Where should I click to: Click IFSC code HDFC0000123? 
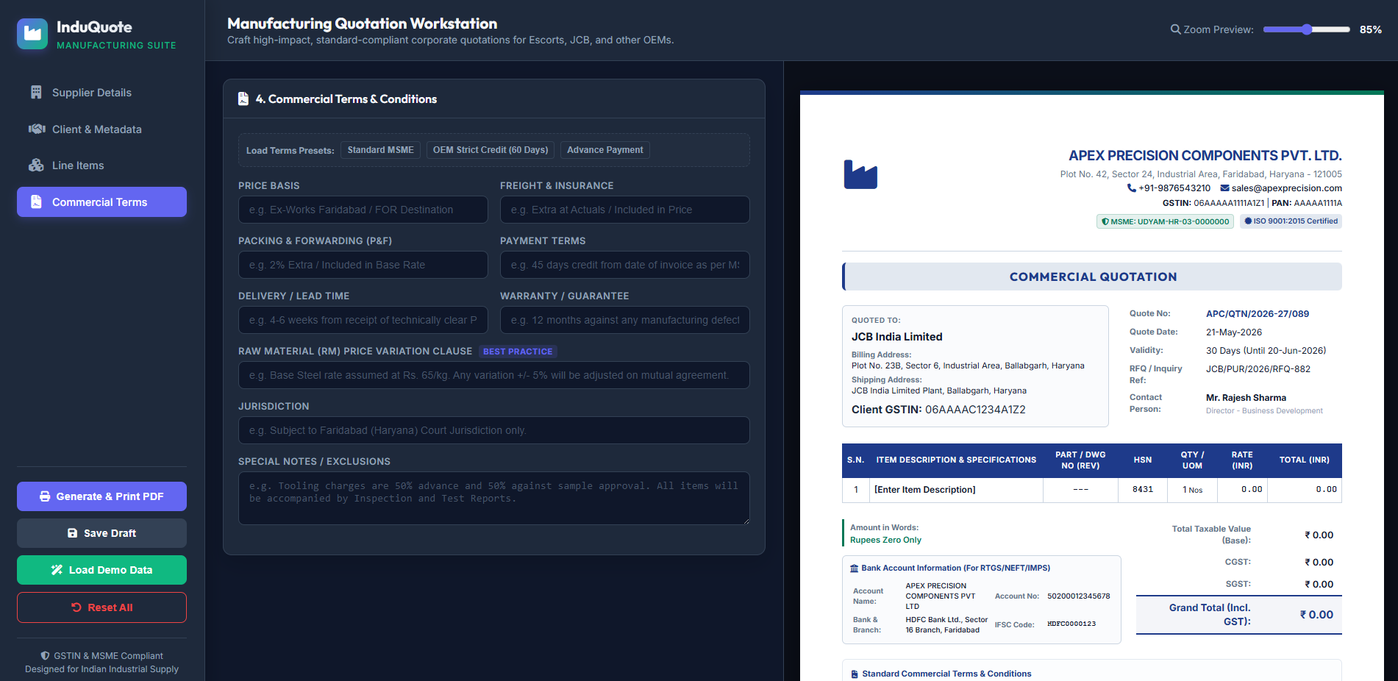(x=1071, y=624)
